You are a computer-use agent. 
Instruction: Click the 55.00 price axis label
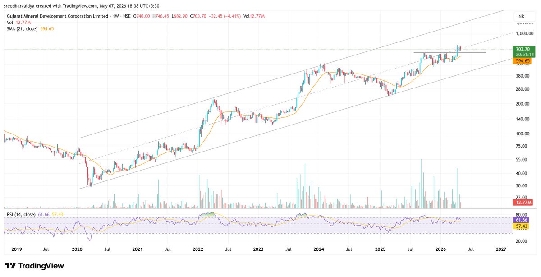coord(522,160)
